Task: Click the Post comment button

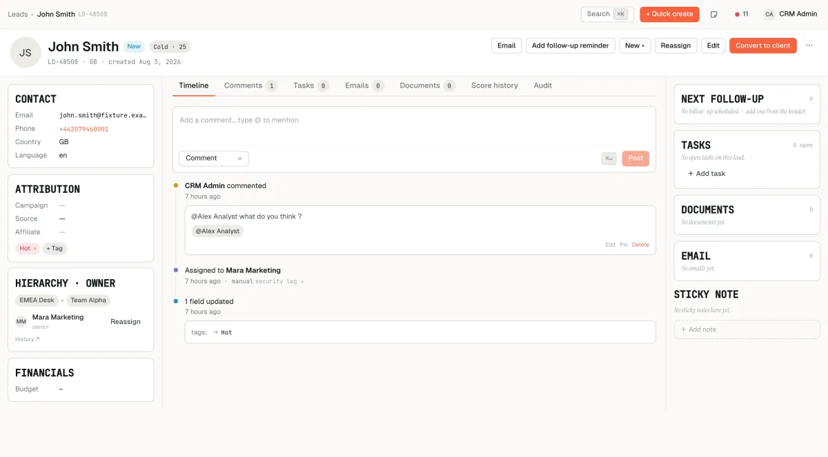Action: (635, 159)
